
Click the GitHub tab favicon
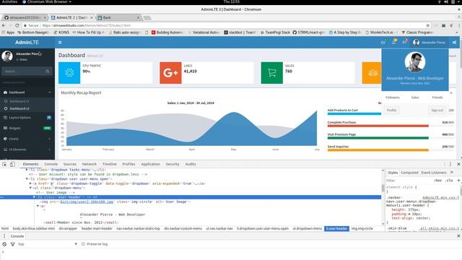(6, 17)
